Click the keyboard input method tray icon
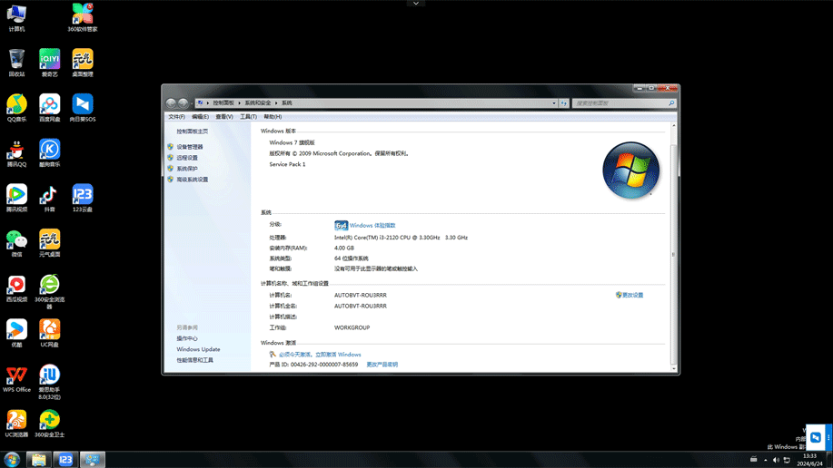Image resolution: width=833 pixels, height=468 pixels. click(x=753, y=460)
